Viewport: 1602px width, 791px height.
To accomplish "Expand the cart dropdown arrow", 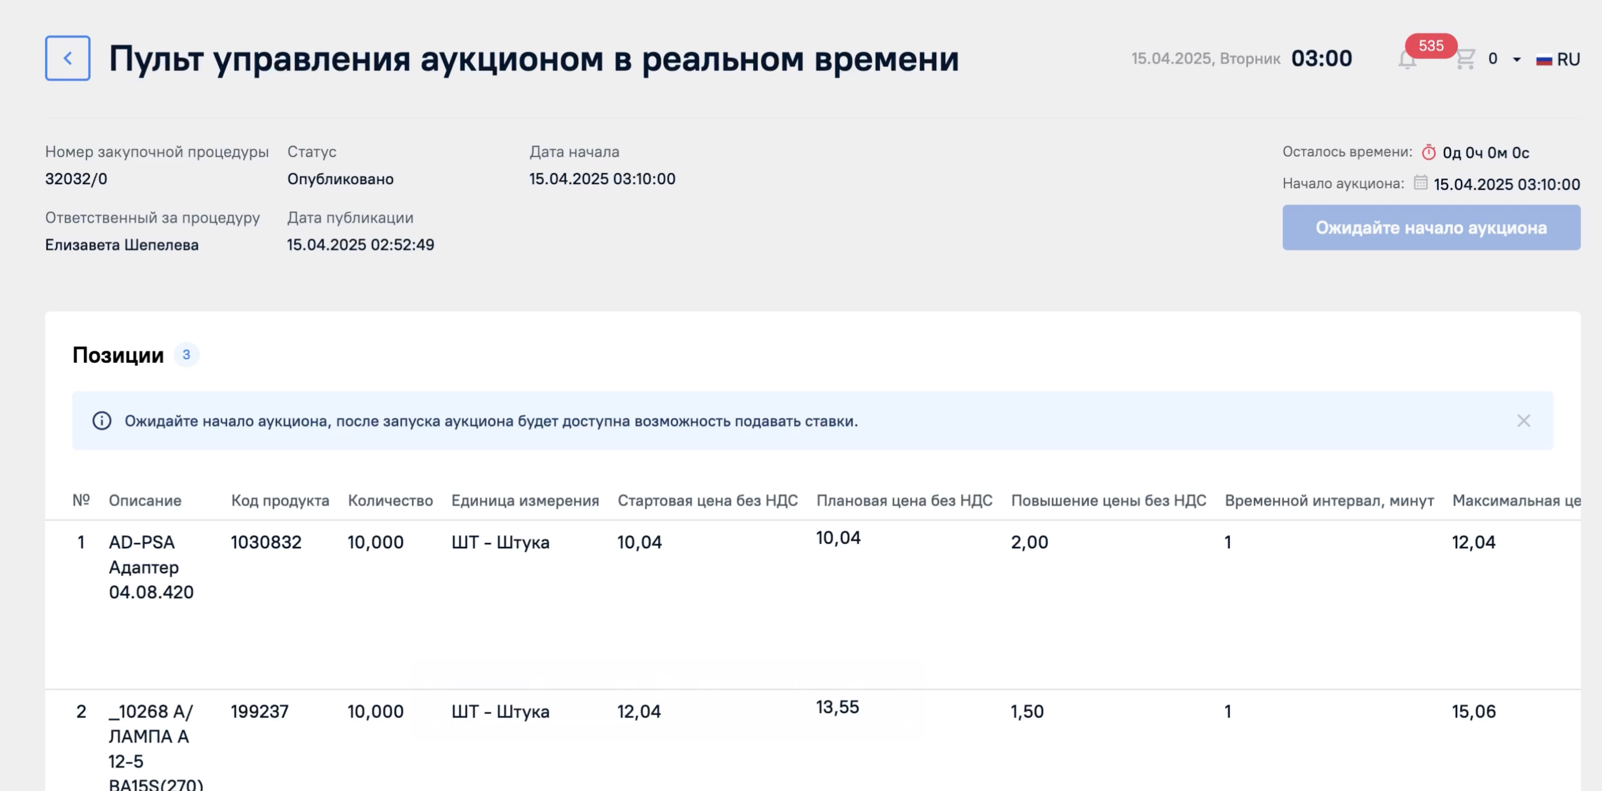I will click(x=1517, y=60).
